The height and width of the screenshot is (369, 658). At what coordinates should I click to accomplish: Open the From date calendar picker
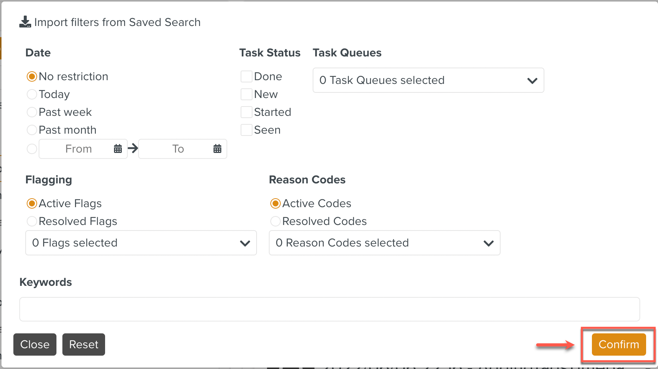pyautogui.click(x=118, y=148)
